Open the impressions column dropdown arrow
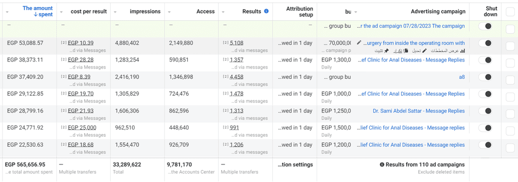 (x=115, y=12)
